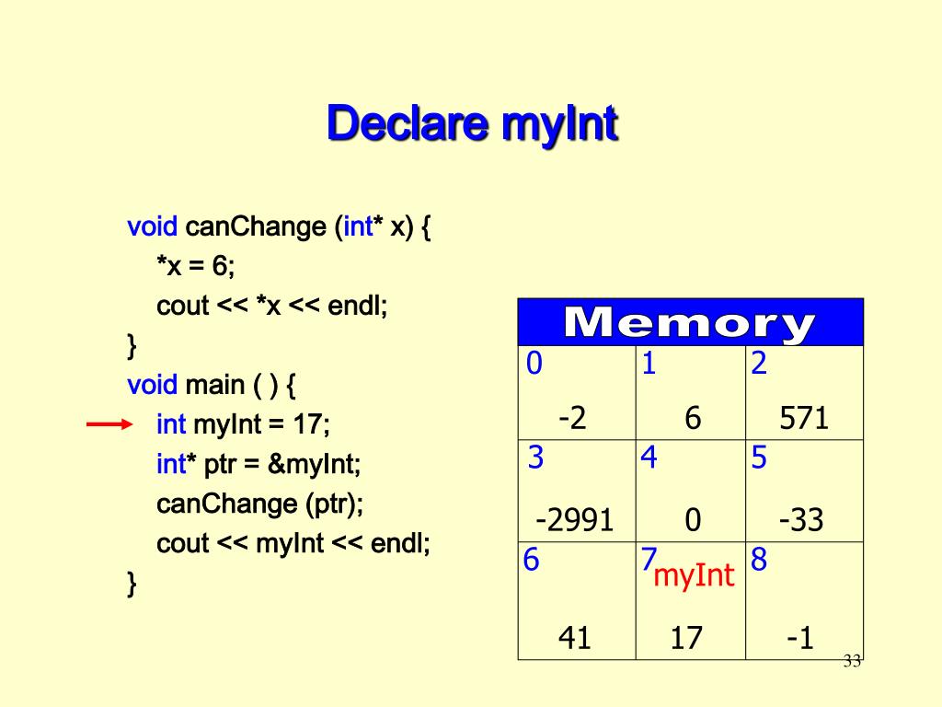The image size is (942, 707).
Task: Click the slide page number '33'
Action: click(852, 661)
